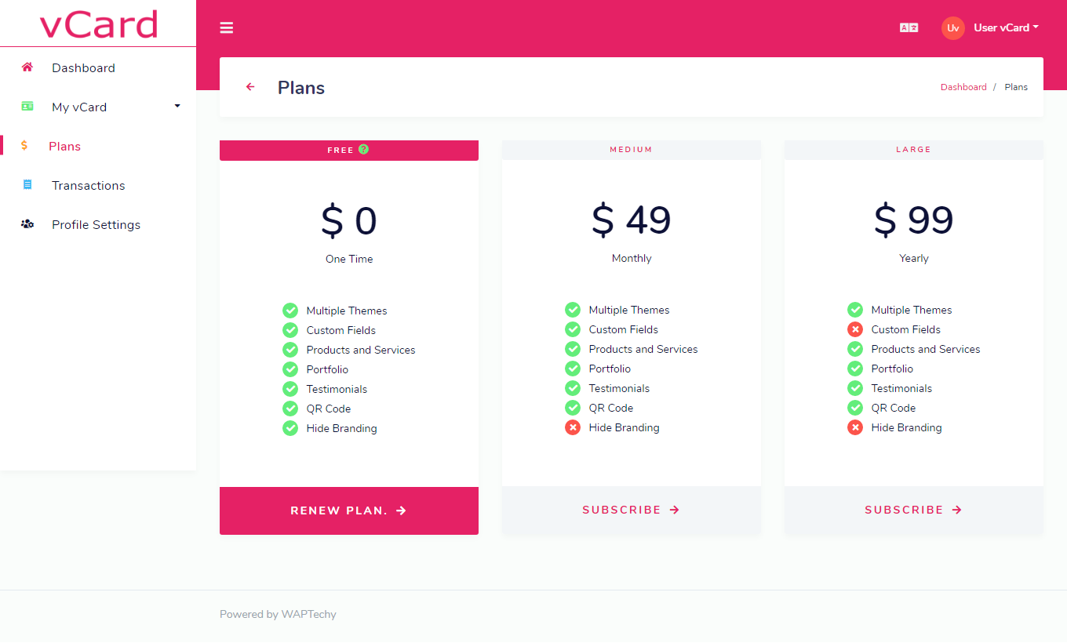The image size is (1067, 643).
Task: Go to Transactions in the sidebar
Action: point(88,186)
